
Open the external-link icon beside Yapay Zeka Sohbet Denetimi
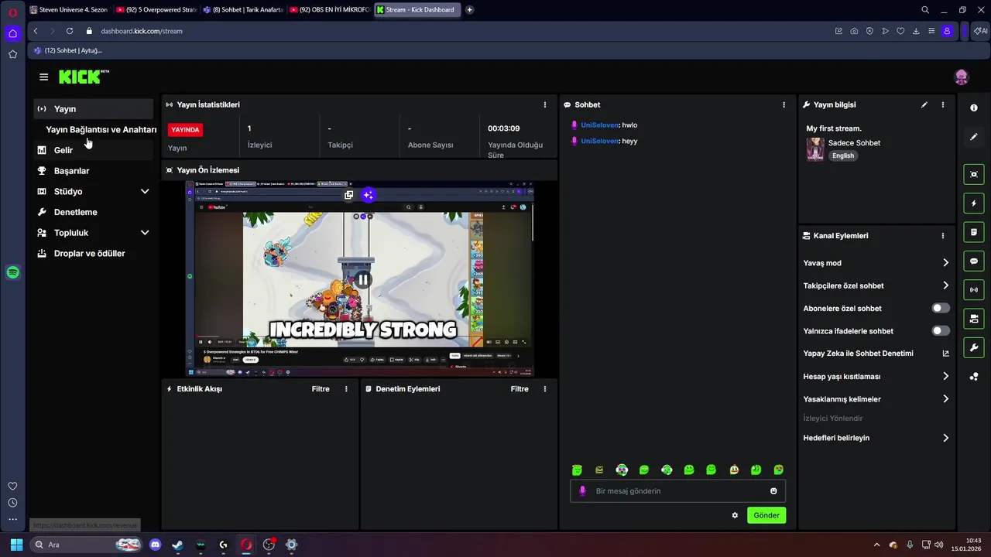[945, 354]
